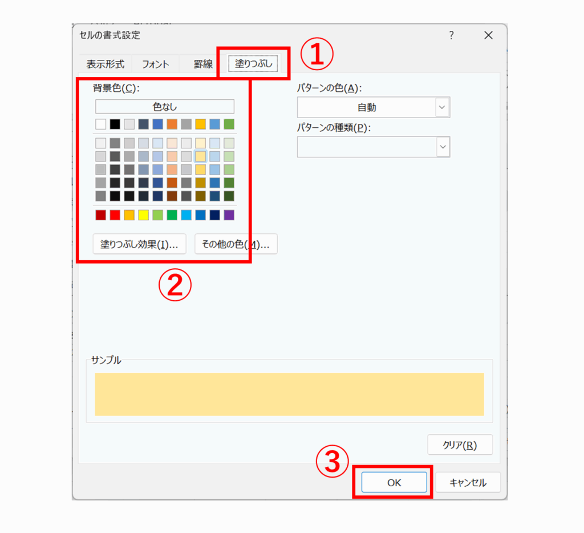The image size is (584, 533).
Task: Select the purple standard color swatch
Action: click(x=229, y=215)
